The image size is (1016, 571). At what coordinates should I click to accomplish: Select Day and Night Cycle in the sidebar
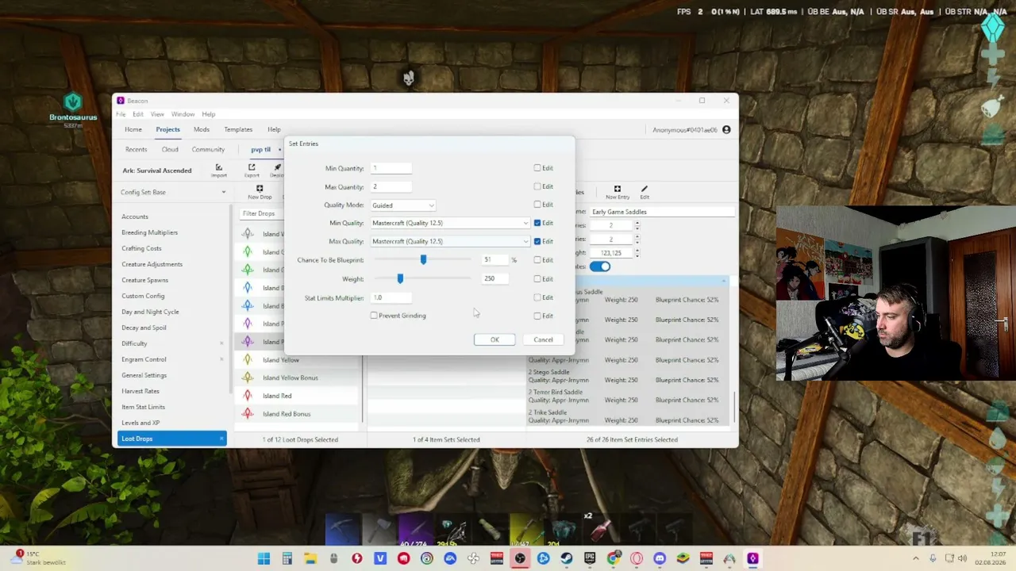point(150,312)
